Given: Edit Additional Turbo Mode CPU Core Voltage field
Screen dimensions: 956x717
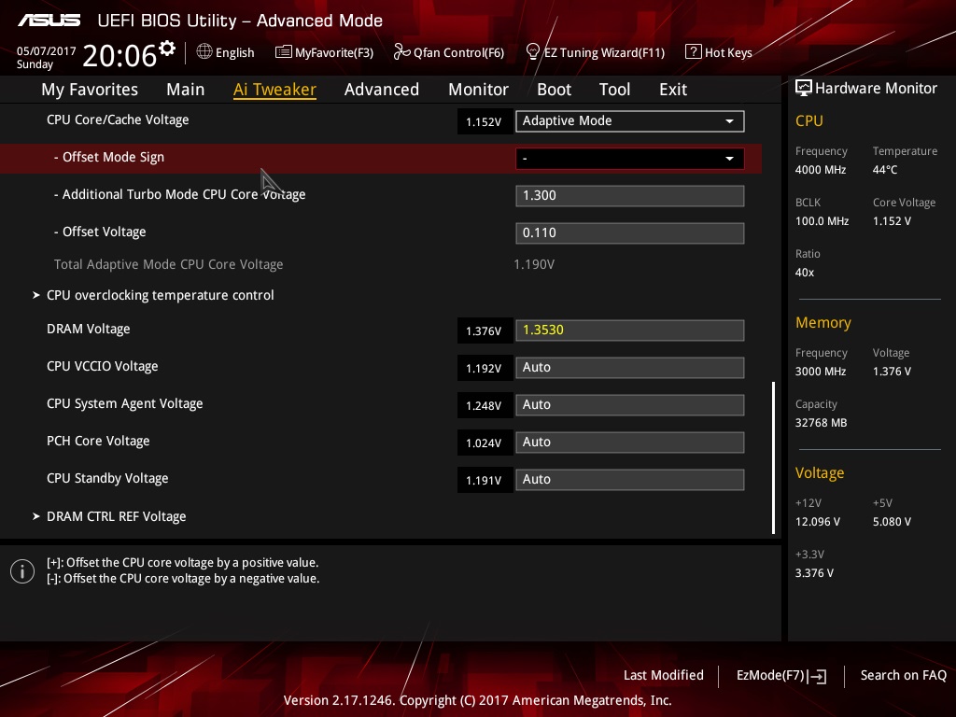Looking at the screenshot, I should pos(630,196).
